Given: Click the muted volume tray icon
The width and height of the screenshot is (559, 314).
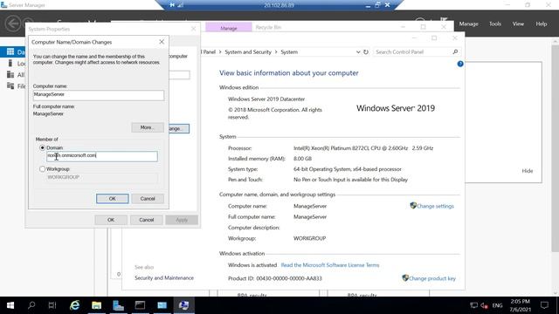Looking at the screenshot, I should 484,305.
